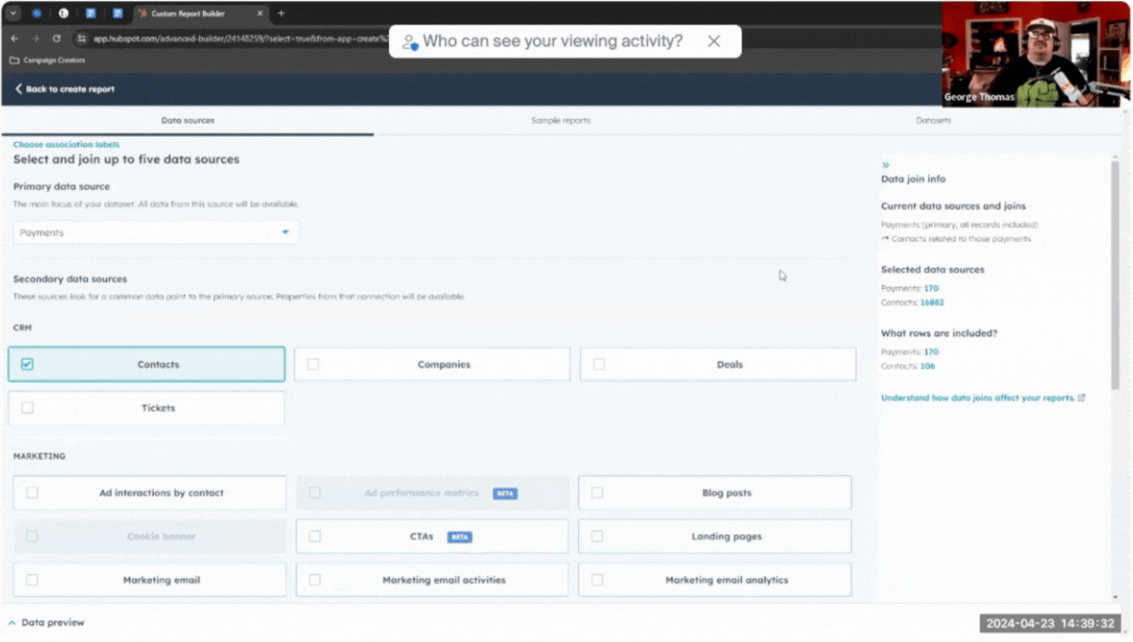Open the browser tab search dropdown
This screenshot has height=642, width=1133.
point(13,13)
